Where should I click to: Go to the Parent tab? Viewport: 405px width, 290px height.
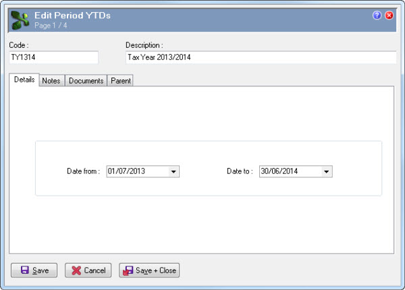pos(121,81)
